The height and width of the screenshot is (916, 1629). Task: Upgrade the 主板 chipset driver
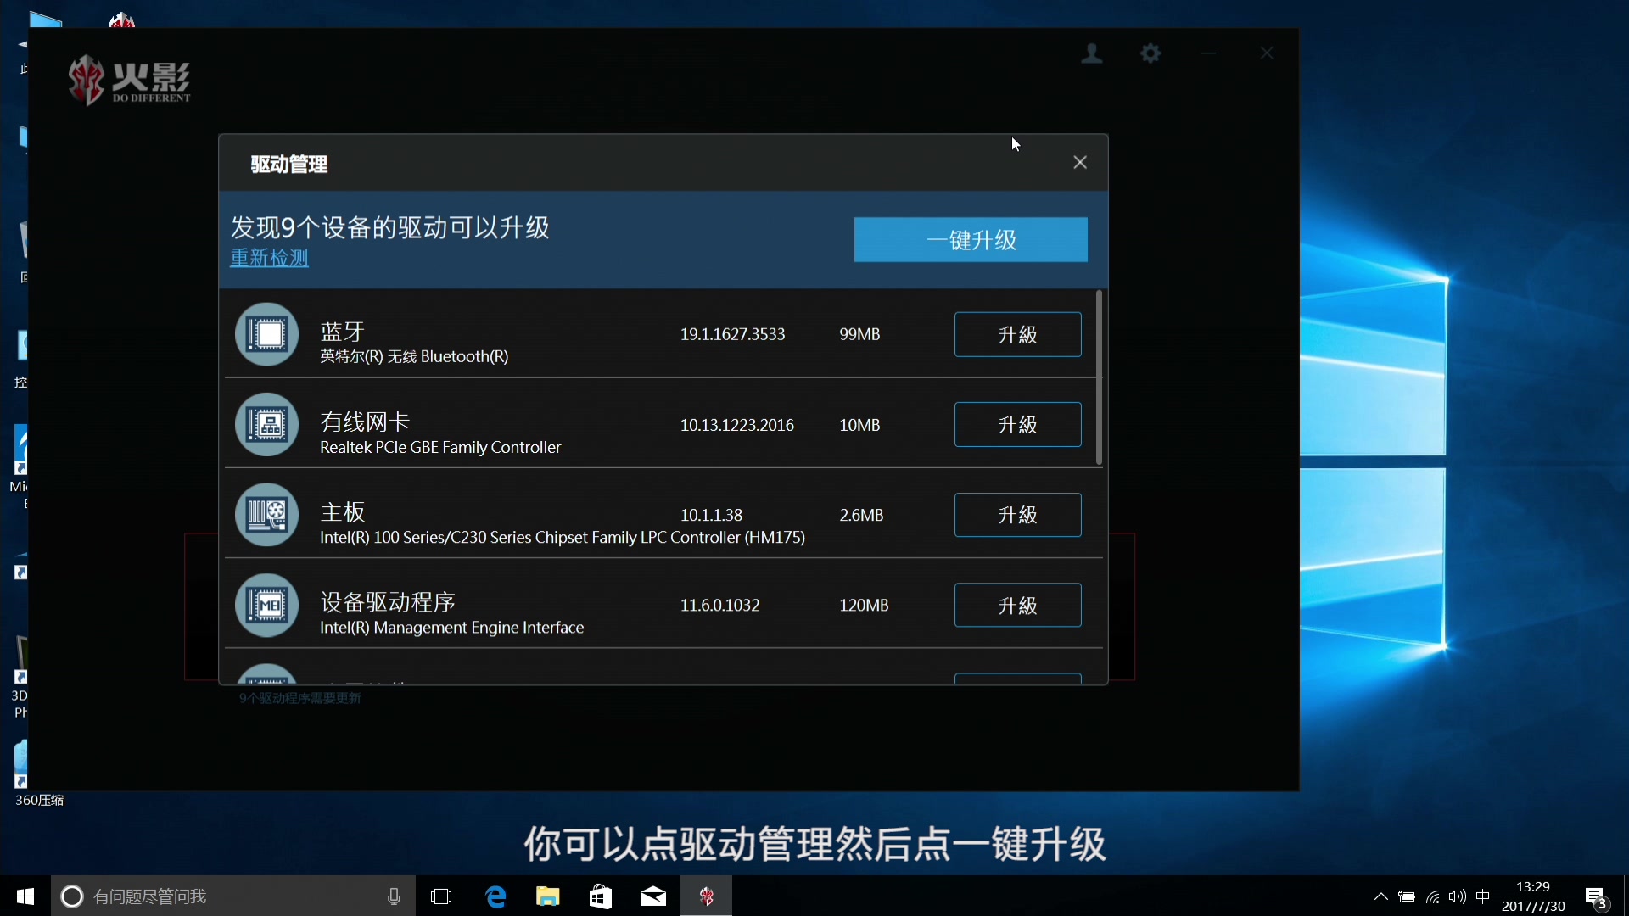(1017, 515)
